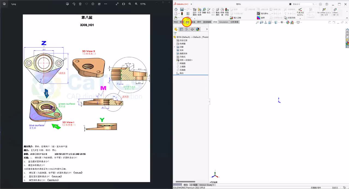Switch to the 直接编辑 direct editing tab
Viewport: 349px width, 189px height.
point(207,22)
